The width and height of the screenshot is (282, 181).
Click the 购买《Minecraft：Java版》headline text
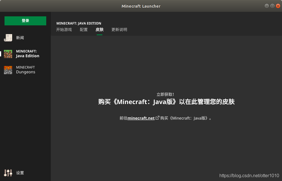pyautogui.click(x=166, y=102)
